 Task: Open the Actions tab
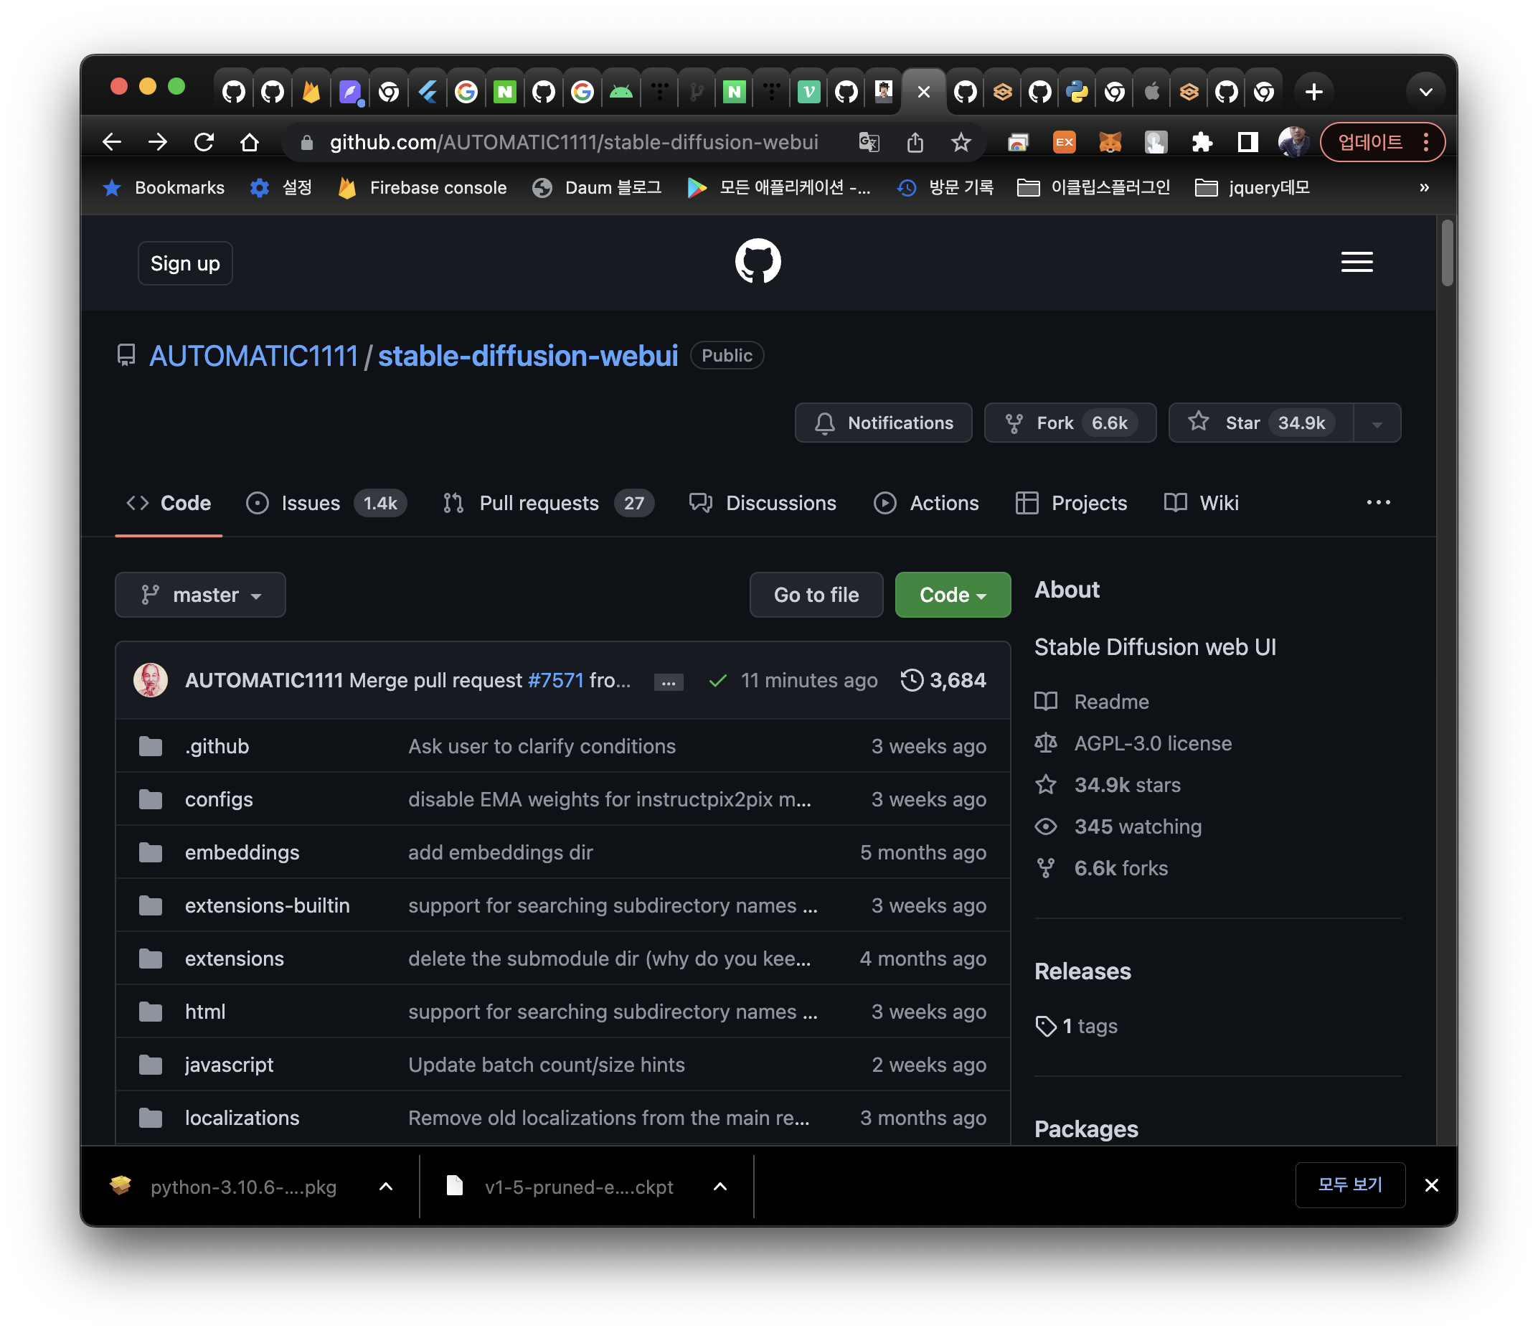point(926,503)
